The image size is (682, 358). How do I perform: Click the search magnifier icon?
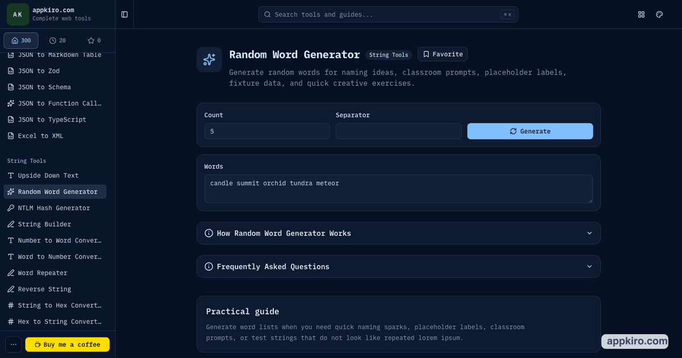268,15
